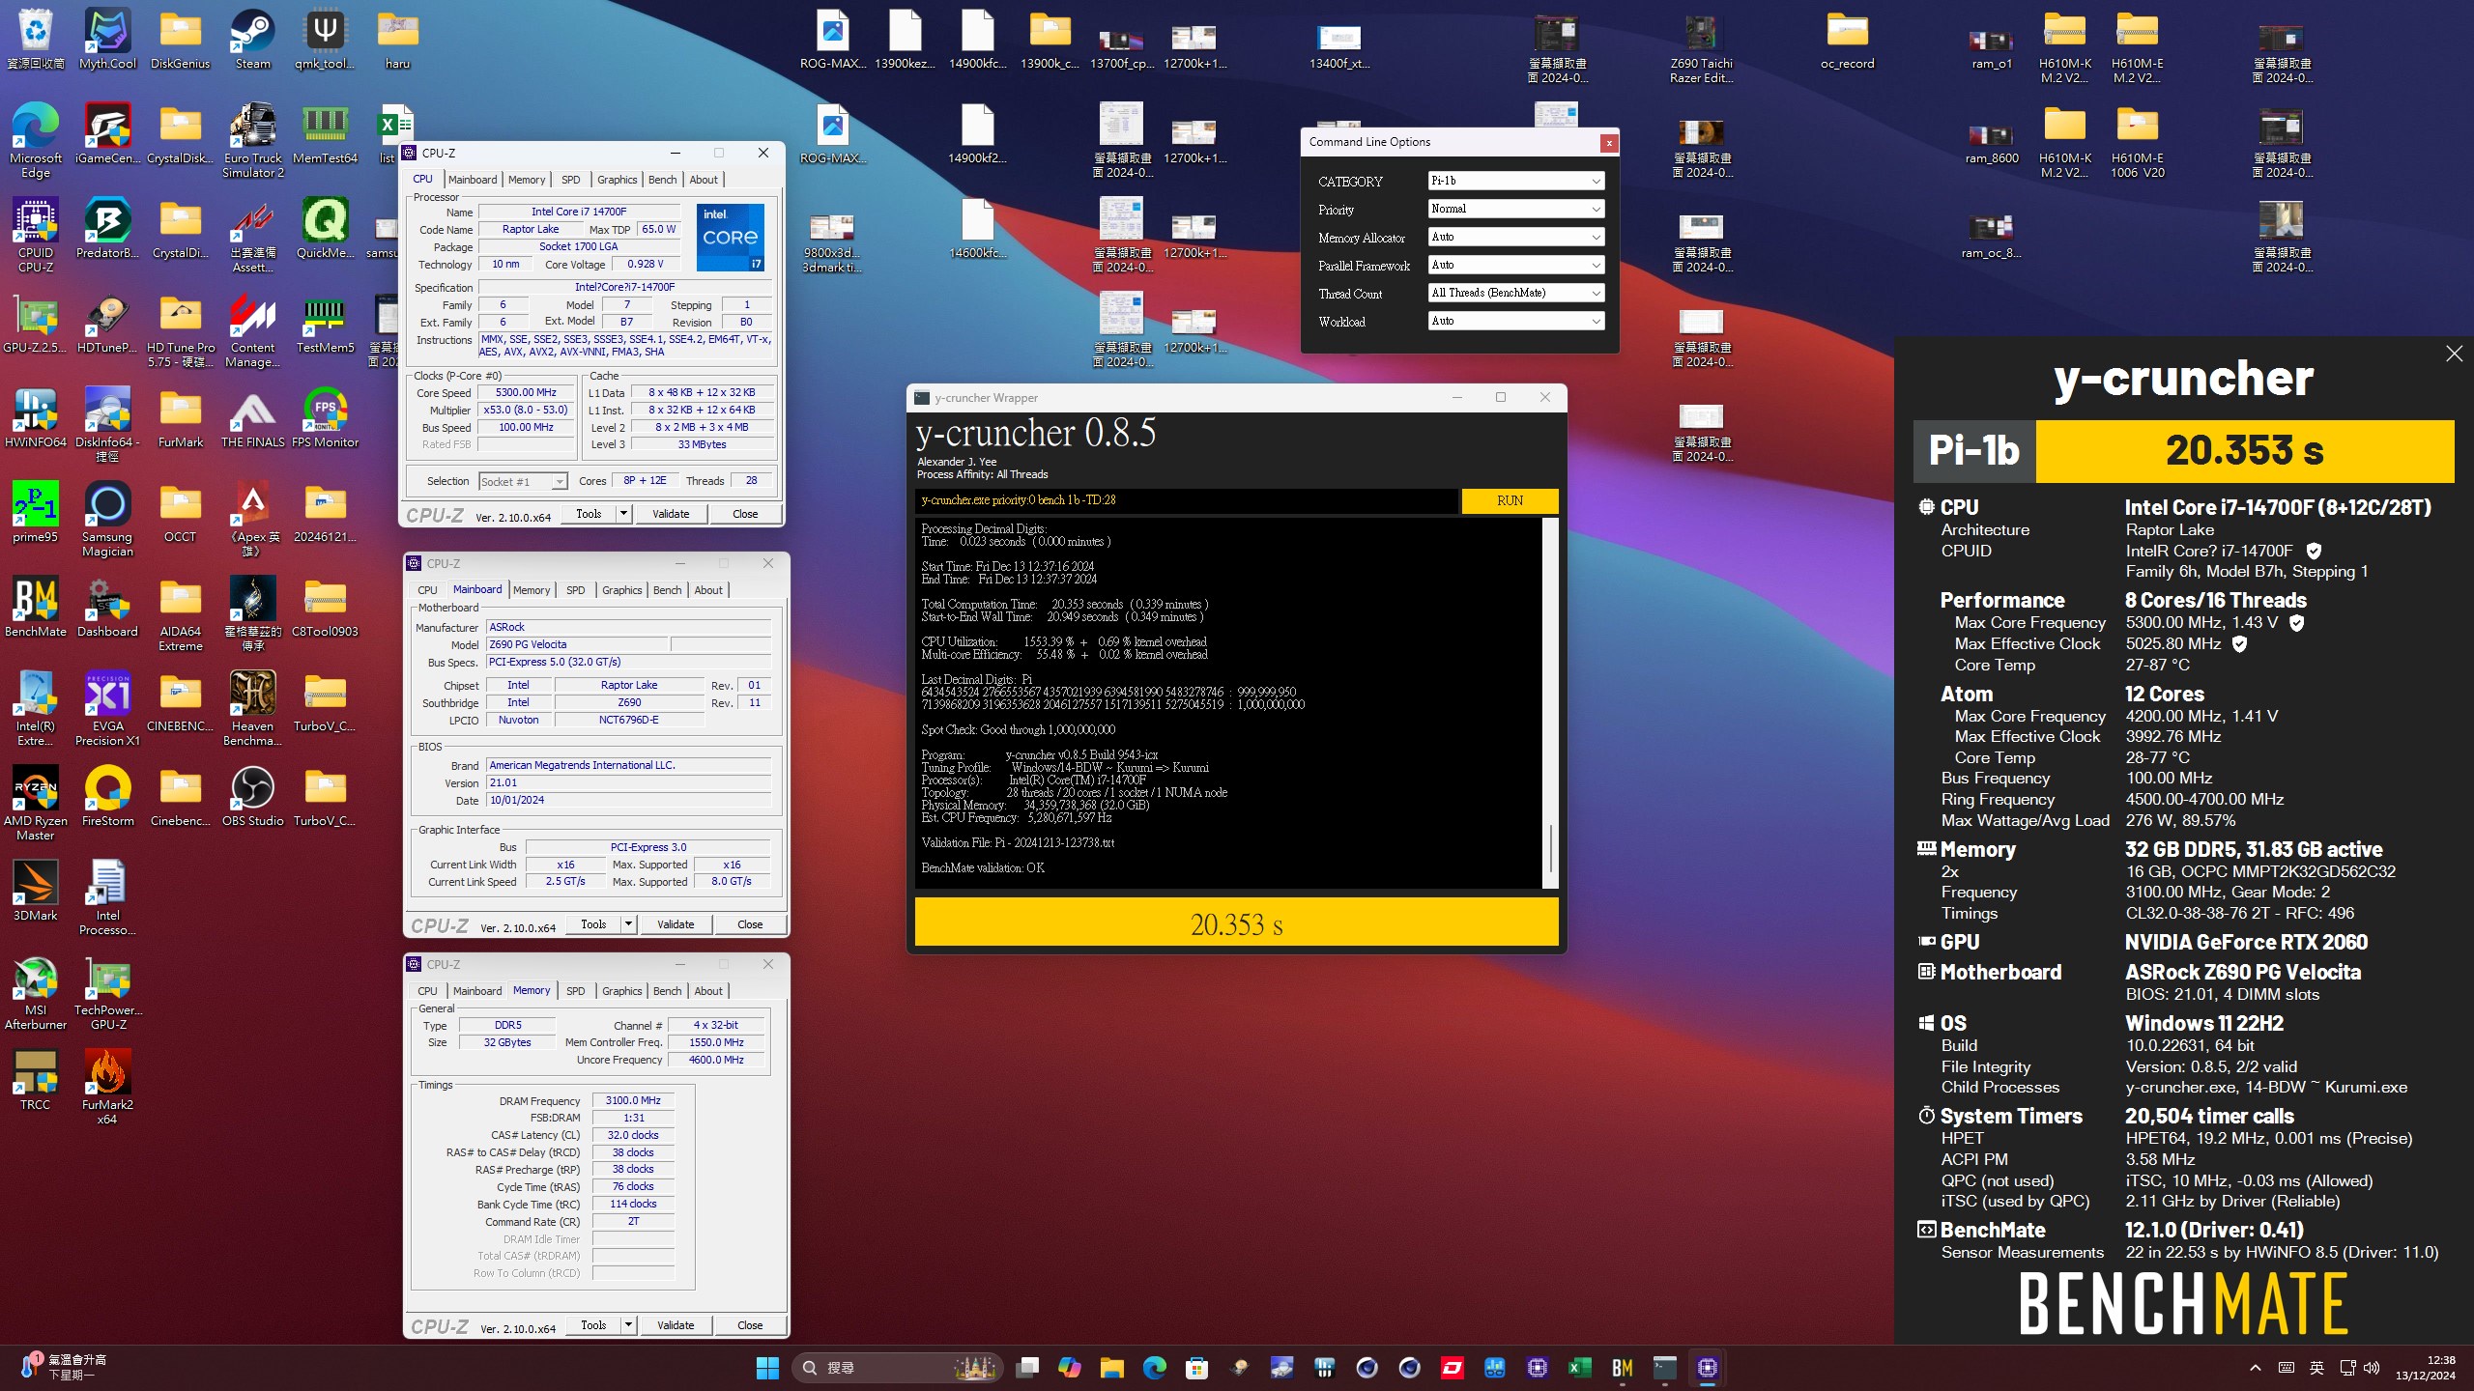2474x1391 pixels.
Task: Open the AMD Ryzen Master desktop icon
Action: [x=36, y=803]
